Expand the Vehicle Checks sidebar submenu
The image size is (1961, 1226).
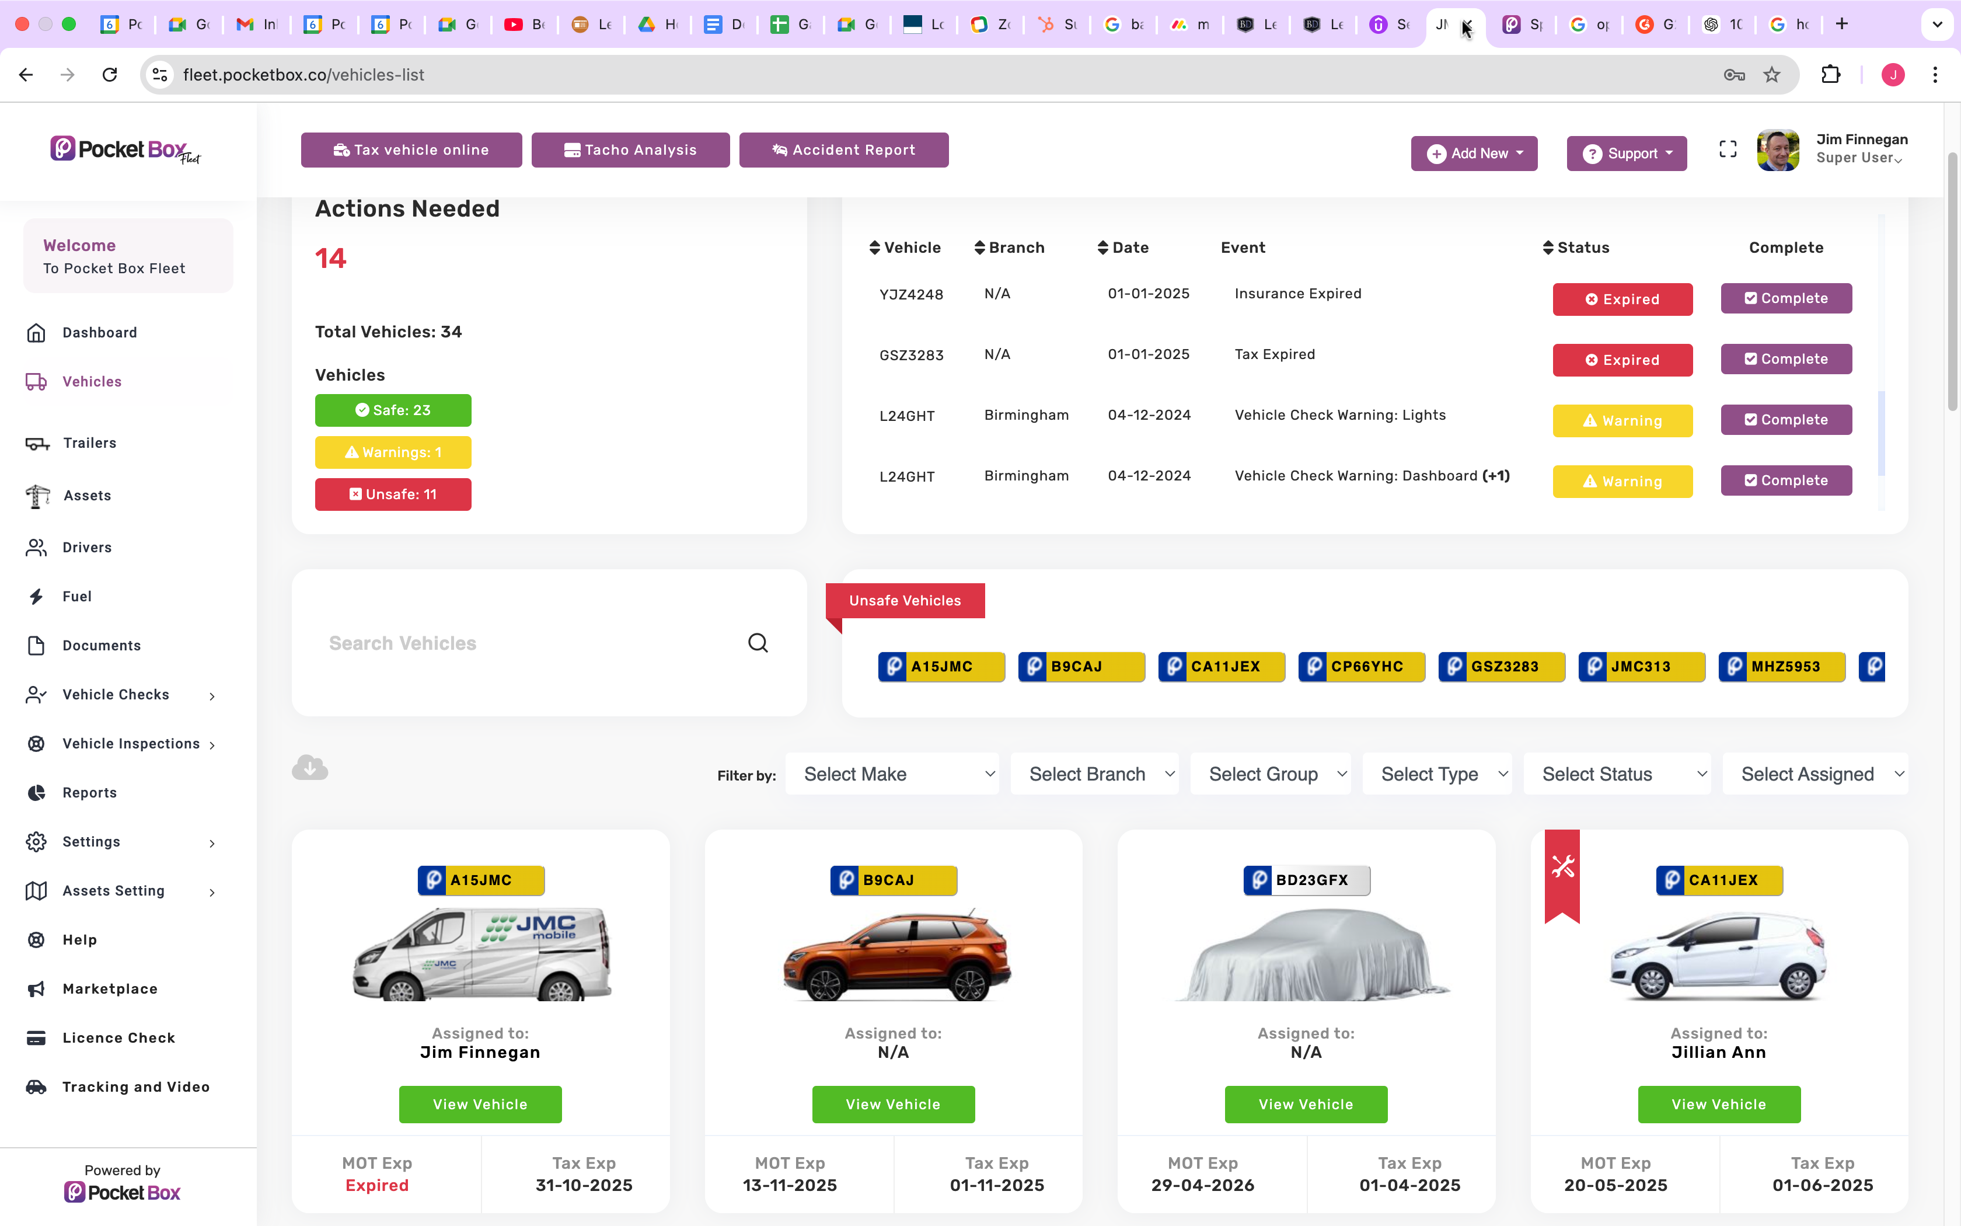(x=212, y=696)
